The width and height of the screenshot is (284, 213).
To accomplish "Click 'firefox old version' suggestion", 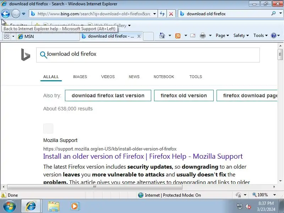I will (x=184, y=95).
